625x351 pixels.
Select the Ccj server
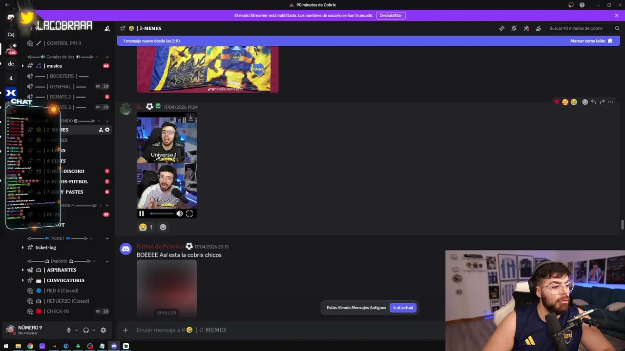tap(11, 35)
